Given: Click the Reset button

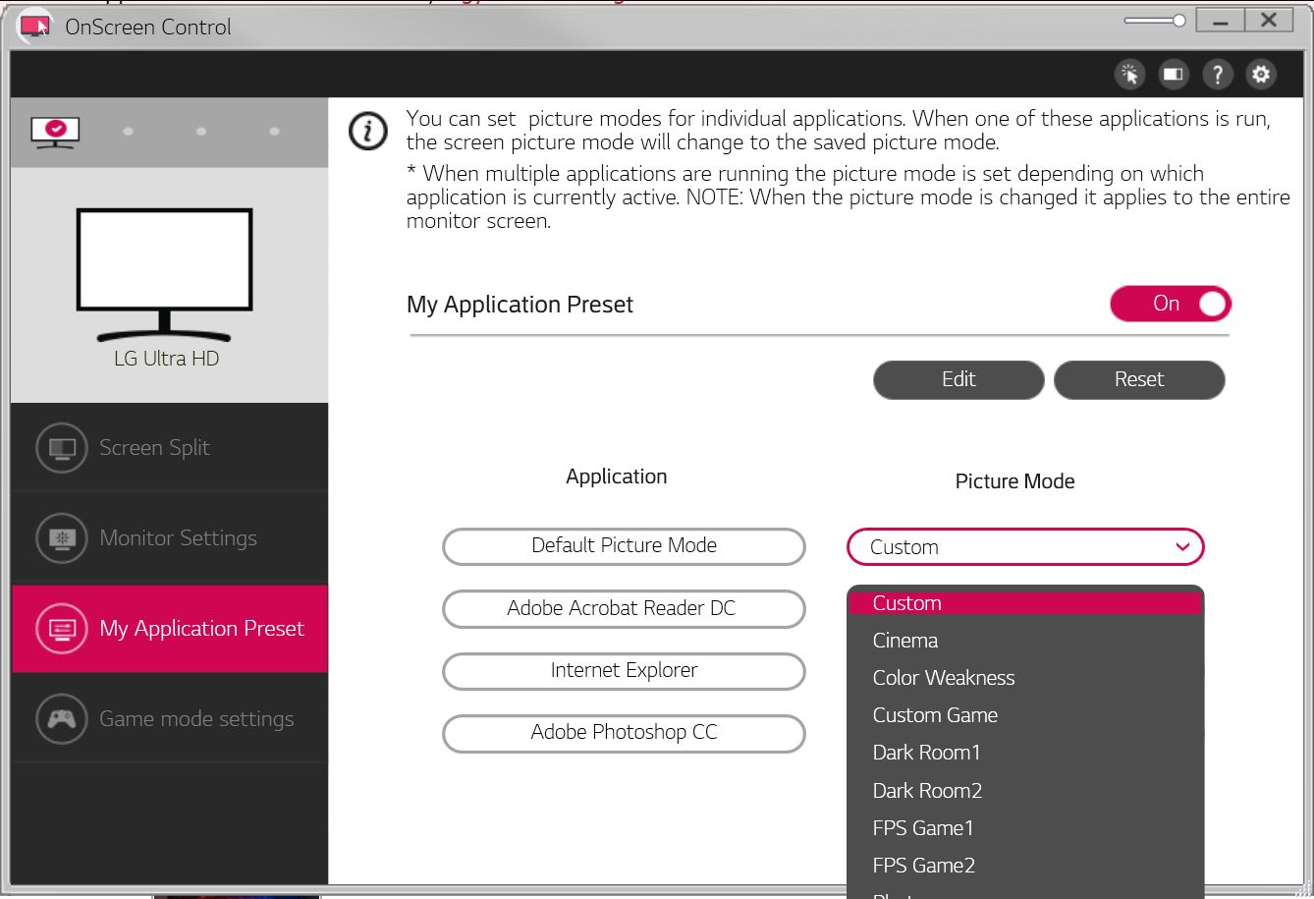Looking at the screenshot, I should 1139,379.
